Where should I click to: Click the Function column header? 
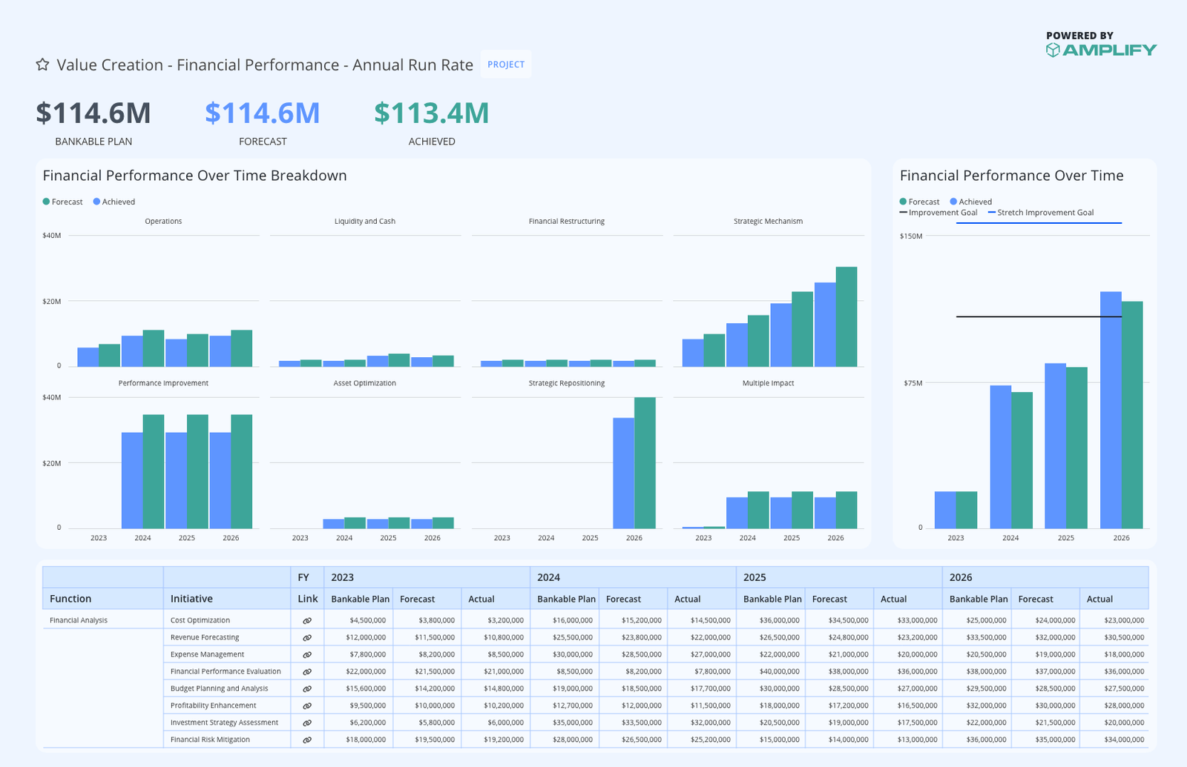point(70,599)
